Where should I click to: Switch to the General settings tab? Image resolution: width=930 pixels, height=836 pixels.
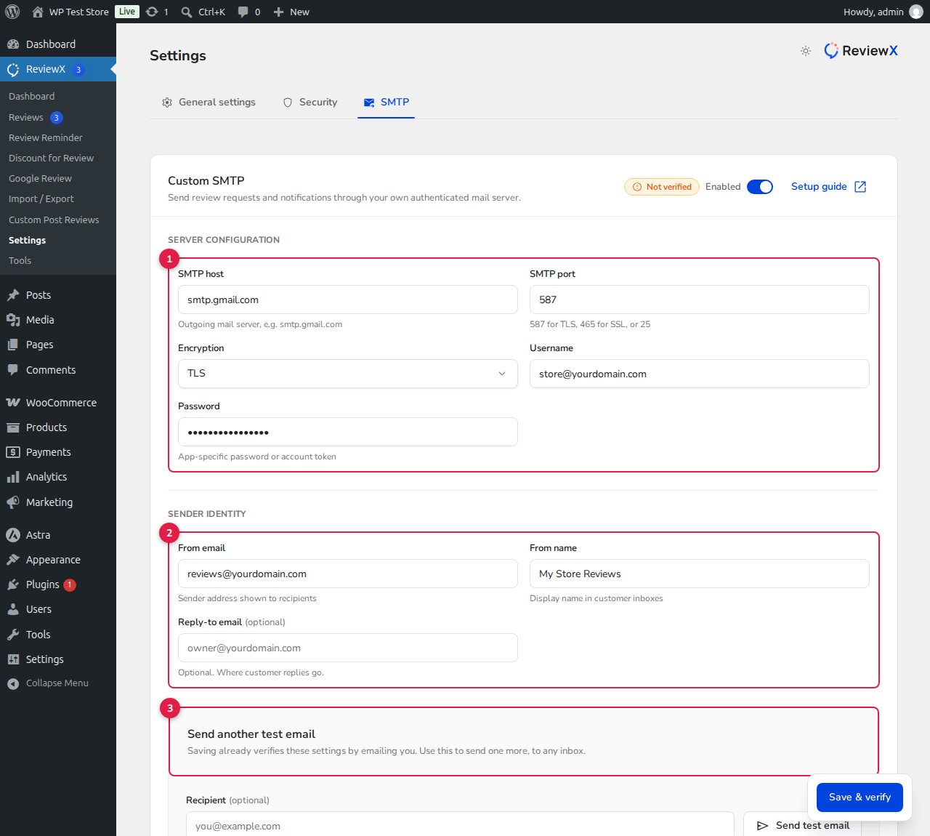click(209, 103)
